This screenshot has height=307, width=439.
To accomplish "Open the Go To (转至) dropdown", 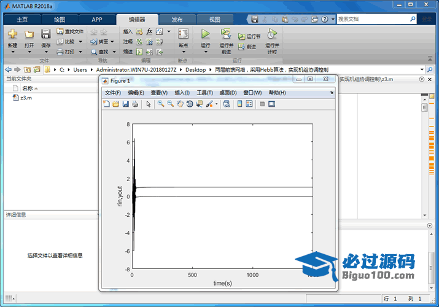I will click(112, 42).
